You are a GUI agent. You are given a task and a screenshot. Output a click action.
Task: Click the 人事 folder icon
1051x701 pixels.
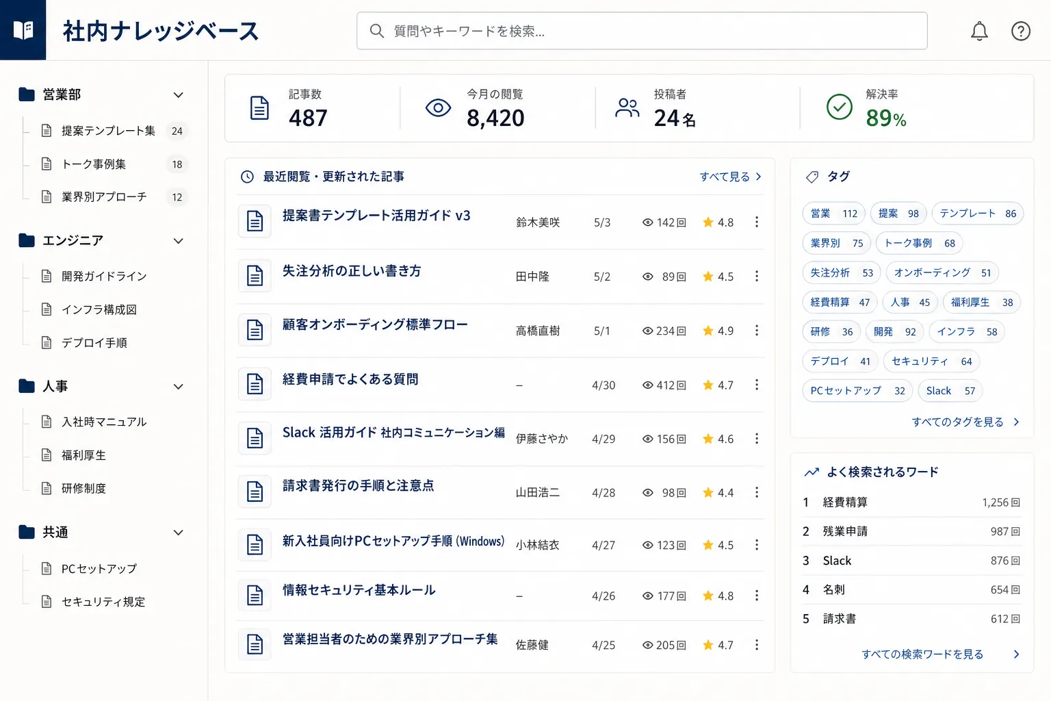click(x=27, y=386)
